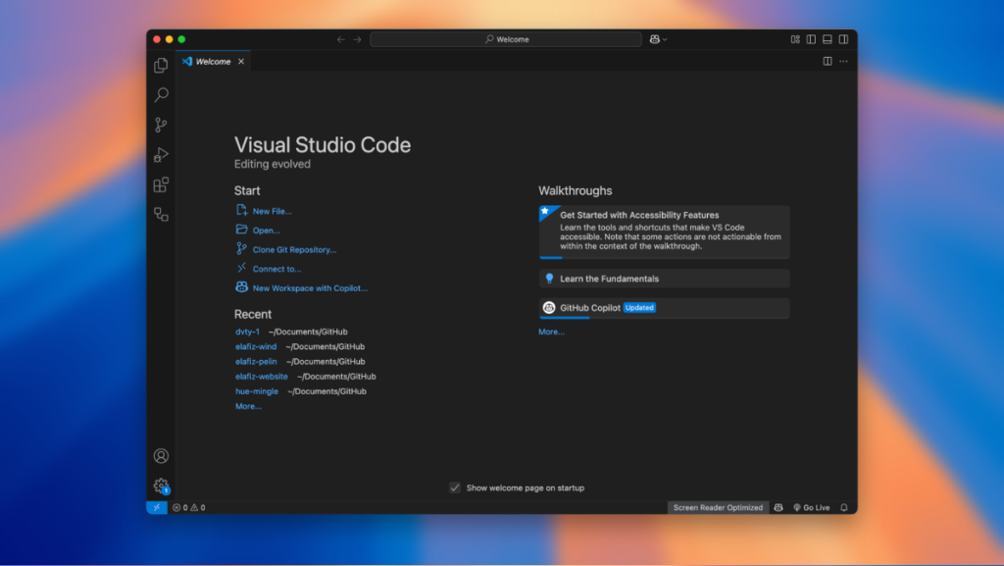Expand the GitHub Copilot walkthrough
This screenshot has height=566, width=1004.
(664, 307)
